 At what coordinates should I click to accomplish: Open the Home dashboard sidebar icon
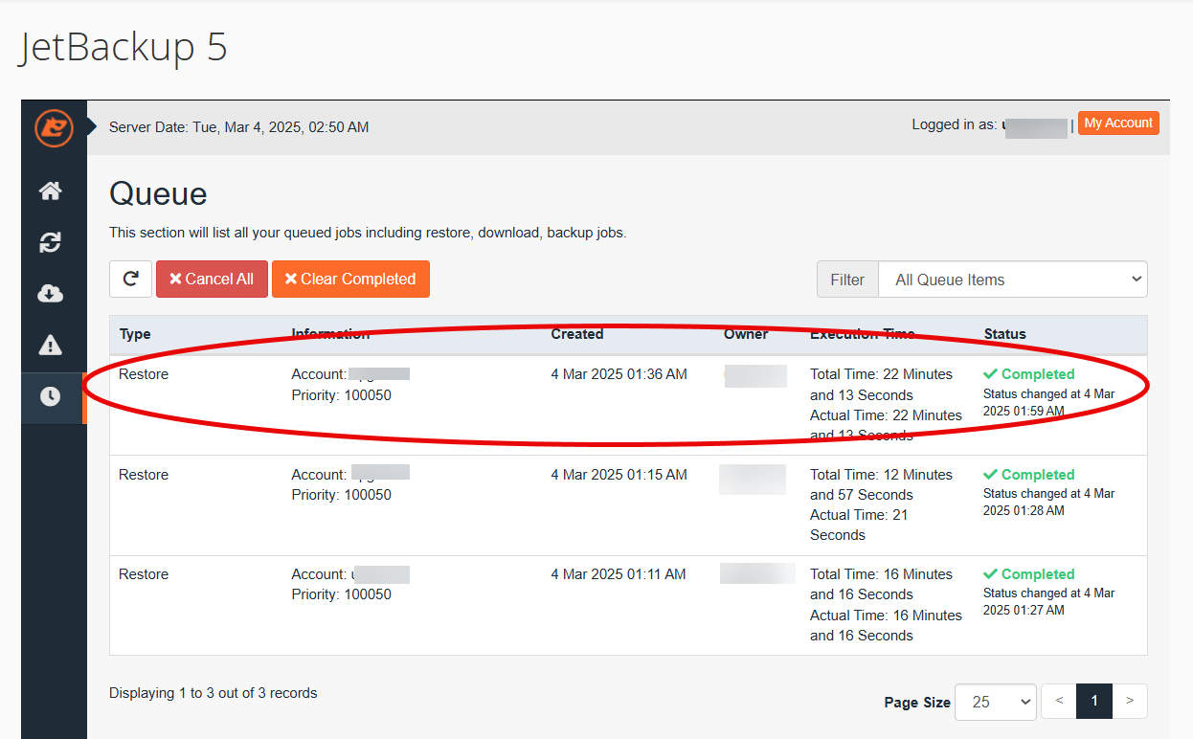51,191
